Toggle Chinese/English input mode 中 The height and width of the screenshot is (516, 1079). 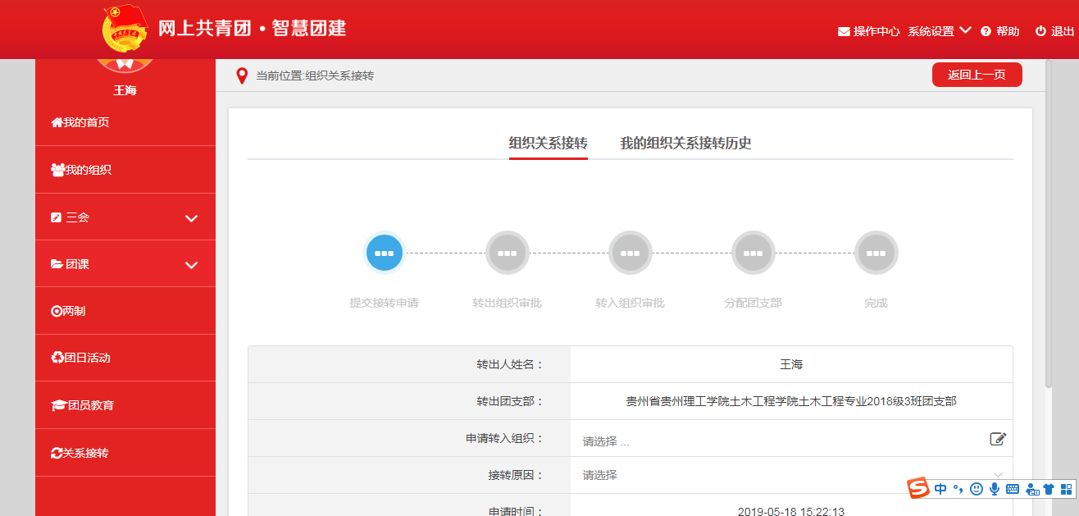point(940,489)
